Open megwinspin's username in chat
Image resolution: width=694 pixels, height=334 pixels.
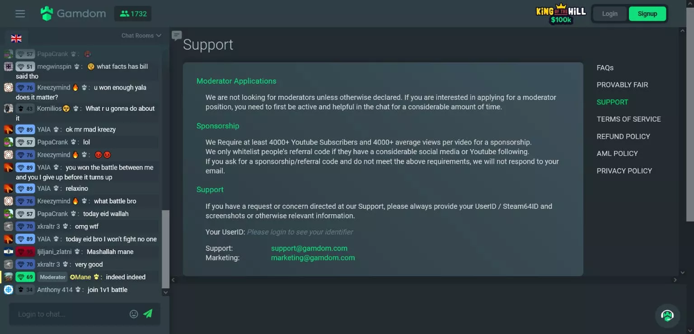pyautogui.click(x=54, y=66)
